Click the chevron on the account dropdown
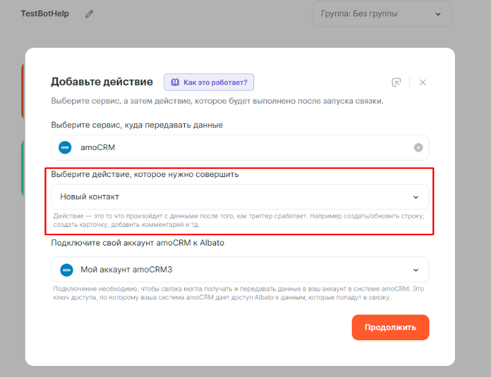 pos(416,270)
